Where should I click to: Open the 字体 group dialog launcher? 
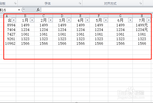point(80,3)
